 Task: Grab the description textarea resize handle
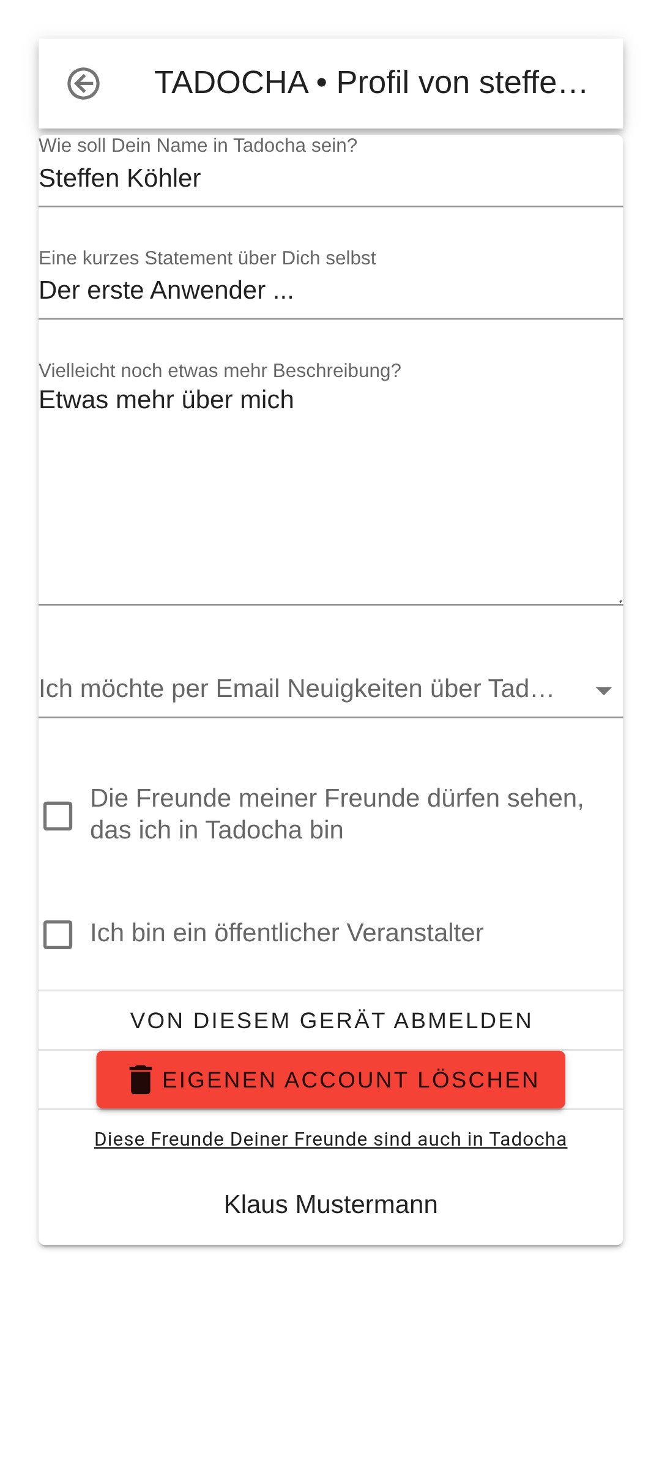tap(620, 601)
